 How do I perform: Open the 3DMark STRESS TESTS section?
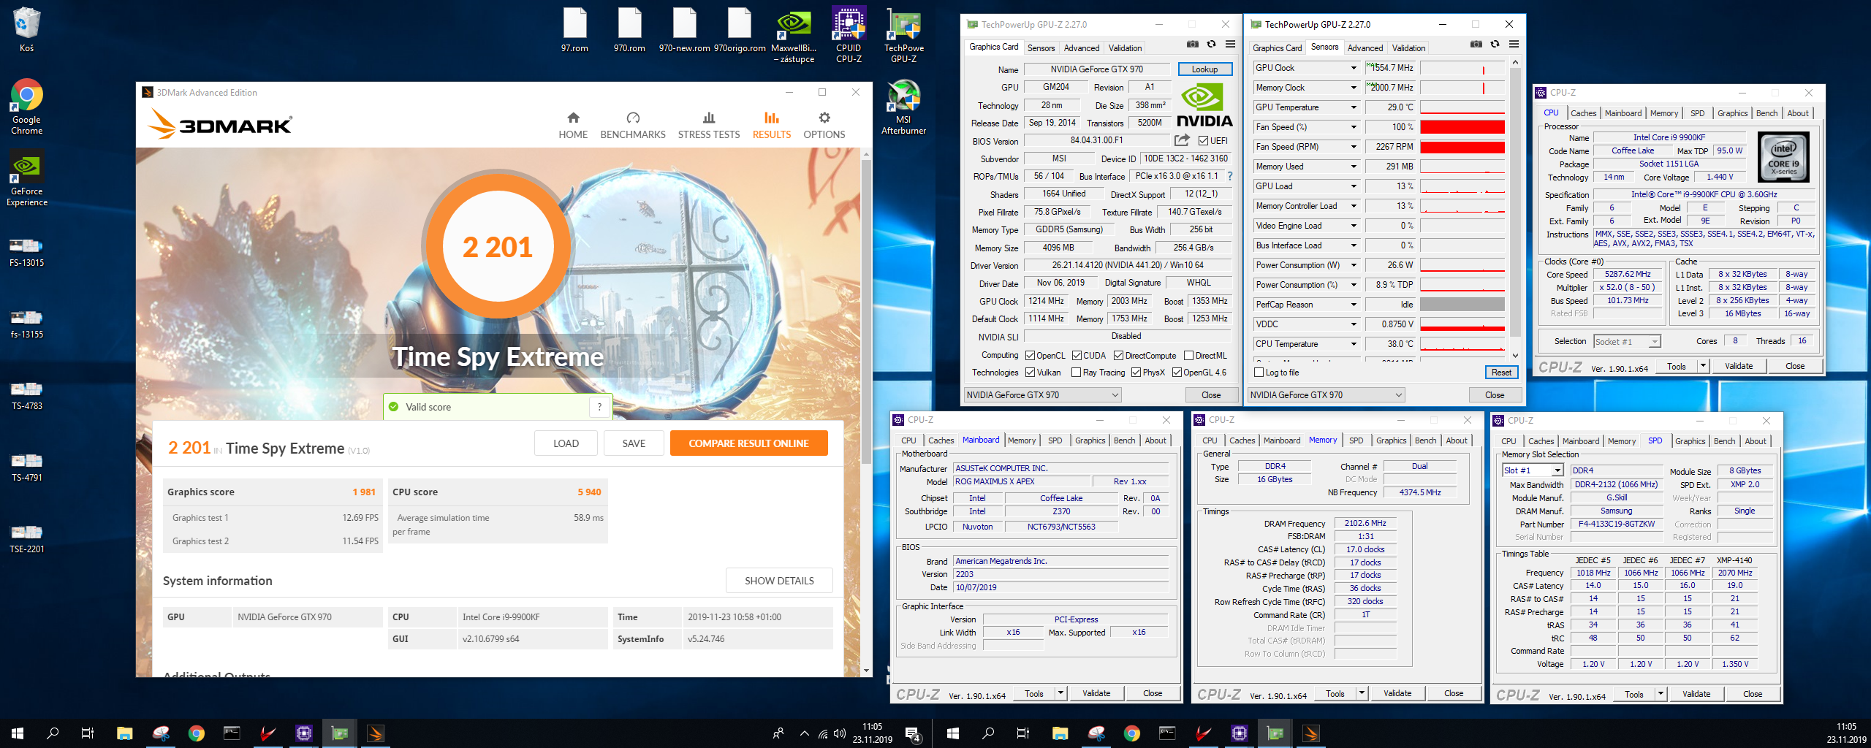(709, 125)
